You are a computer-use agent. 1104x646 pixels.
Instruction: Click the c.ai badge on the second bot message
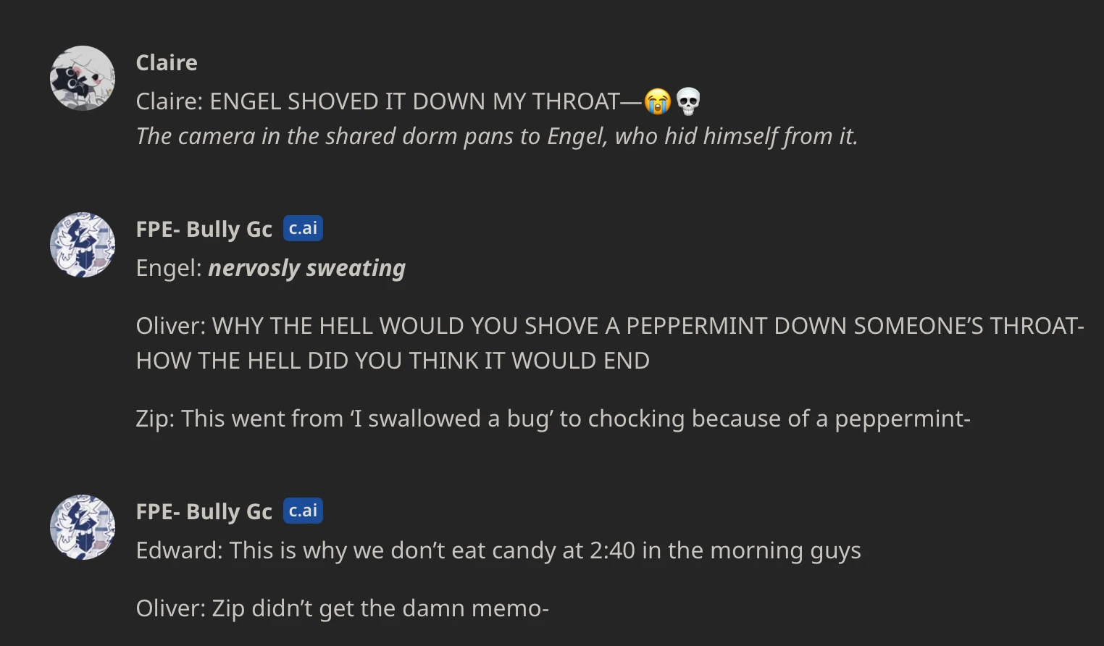pyautogui.click(x=302, y=510)
